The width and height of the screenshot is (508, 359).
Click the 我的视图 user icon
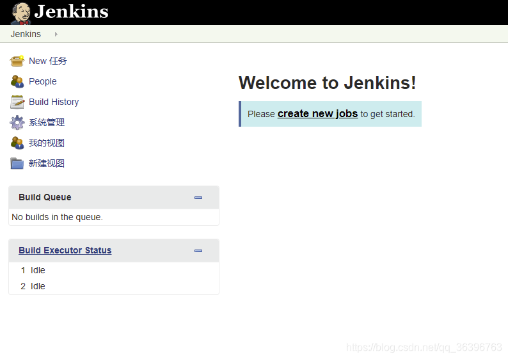[17, 143]
